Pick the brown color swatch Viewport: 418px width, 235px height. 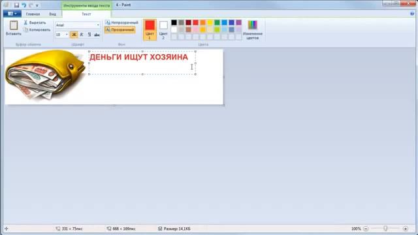[x=189, y=29]
